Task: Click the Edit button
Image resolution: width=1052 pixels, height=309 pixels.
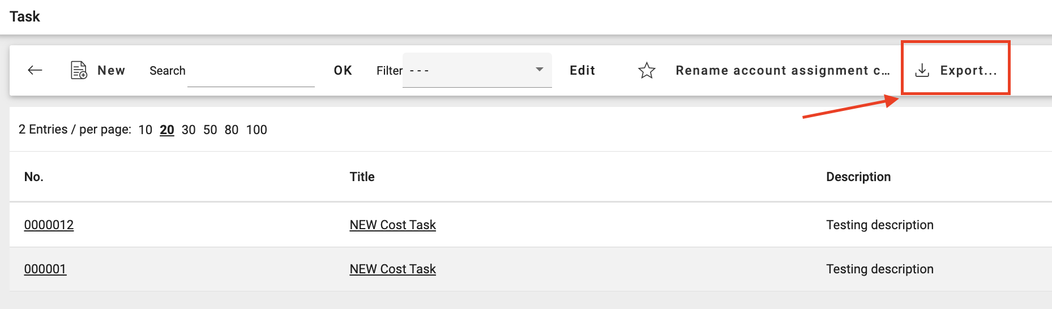Action: pos(582,70)
